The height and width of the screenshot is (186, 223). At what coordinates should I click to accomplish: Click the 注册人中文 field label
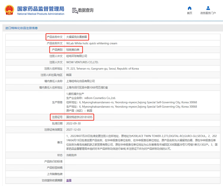pyautogui.click(x=56, y=56)
